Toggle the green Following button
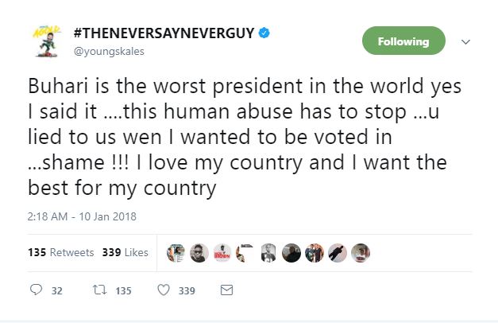 coord(403,41)
